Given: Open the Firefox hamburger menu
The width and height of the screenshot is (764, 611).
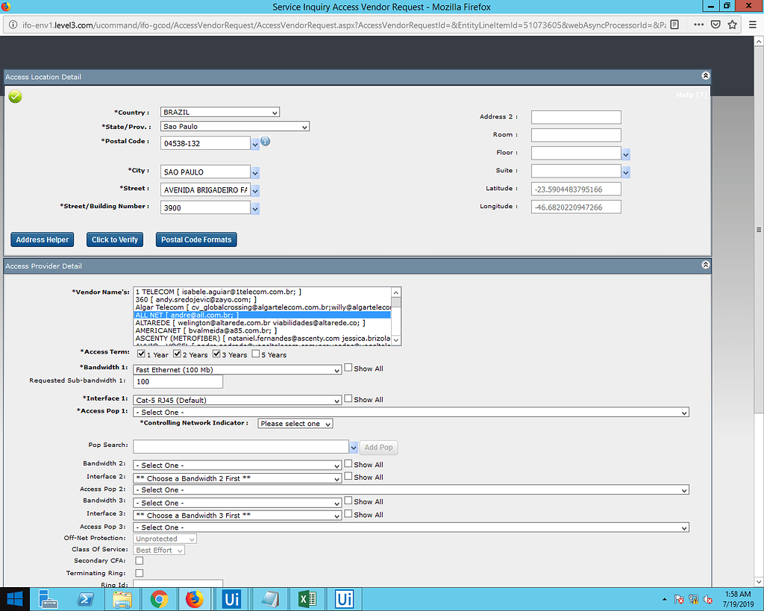Looking at the screenshot, I should coord(751,24).
